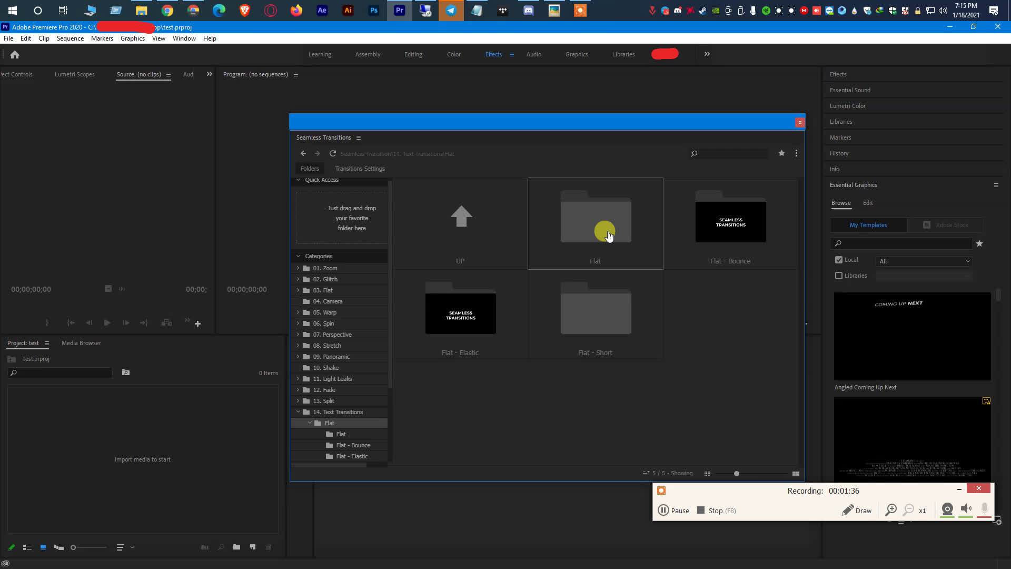The width and height of the screenshot is (1011, 569).
Task: Expand the 01. Zoom category
Action: click(x=298, y=268)
